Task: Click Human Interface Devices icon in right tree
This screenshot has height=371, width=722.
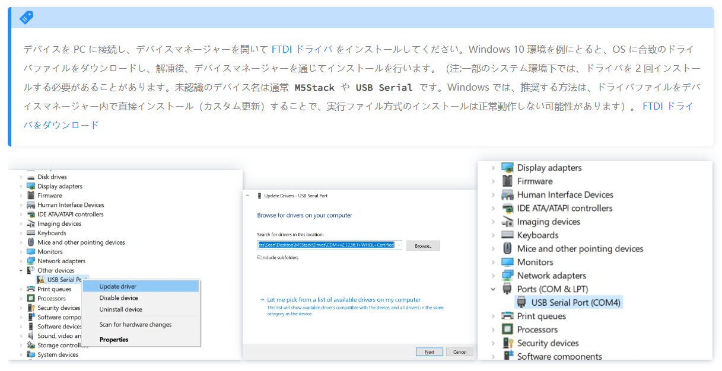Action: tap(507, 195)
